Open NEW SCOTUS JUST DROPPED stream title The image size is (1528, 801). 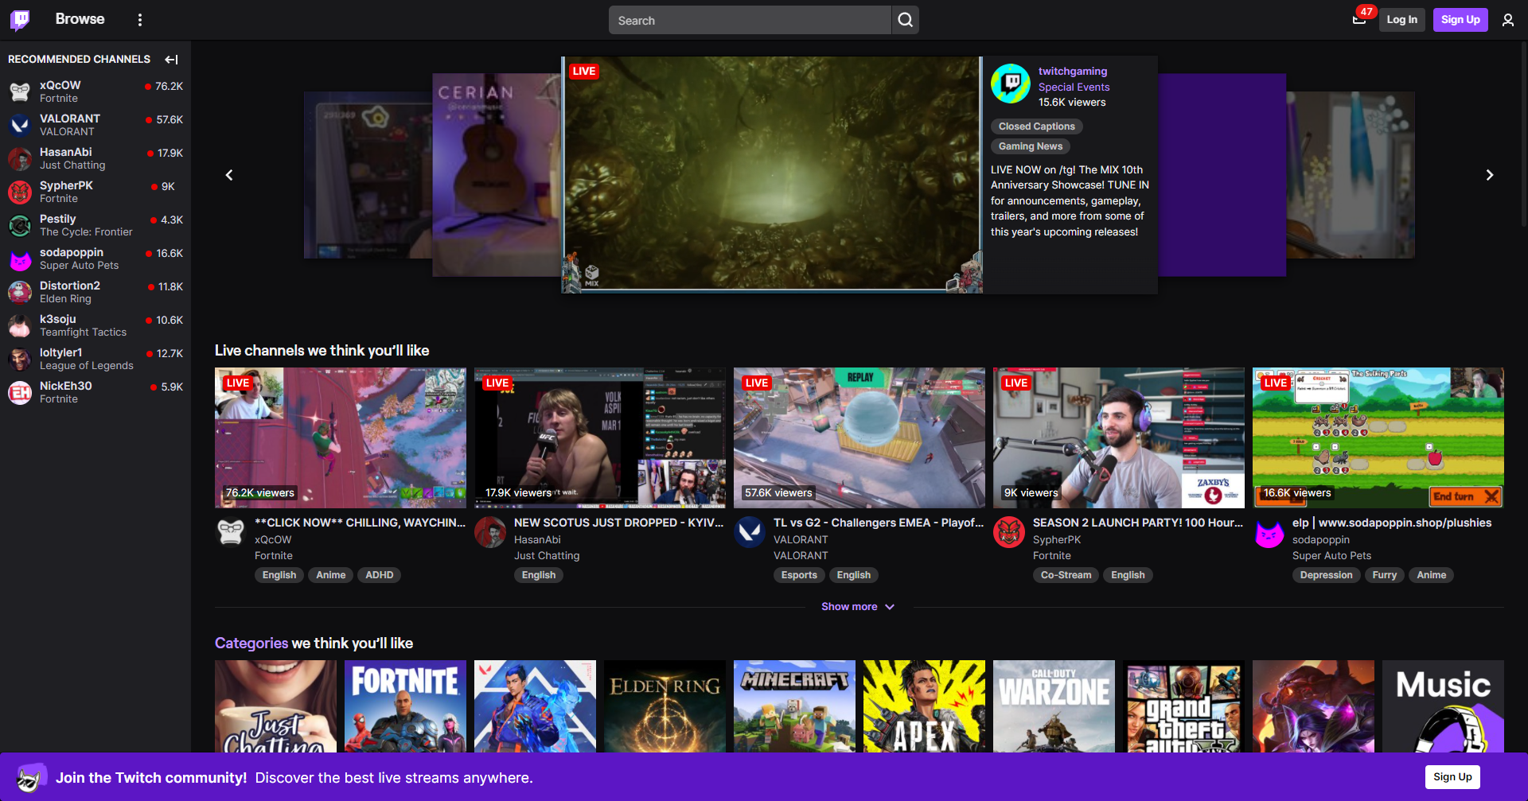(x=619, y=523)
